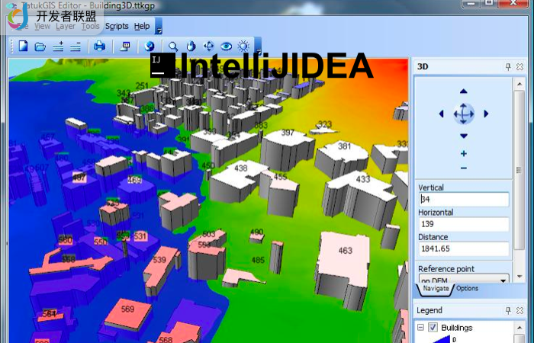This screenshot has width=534, height=343.
Task: Click the plus zoom-in button in 3D panel
Action: tap(464, 154)
